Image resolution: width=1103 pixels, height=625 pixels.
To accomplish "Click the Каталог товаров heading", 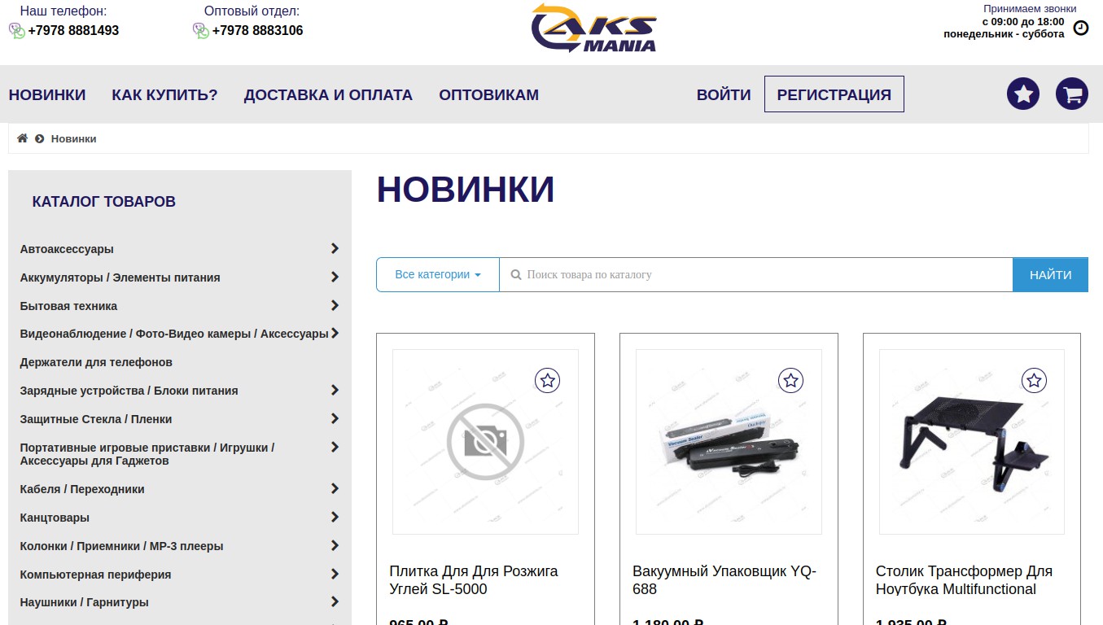I will click(x=104, y=202).
